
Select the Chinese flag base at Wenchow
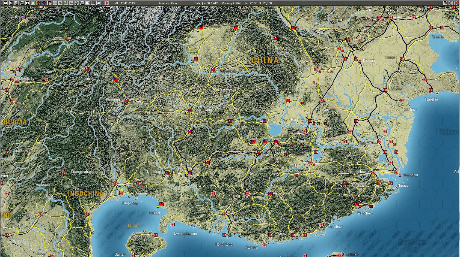tap(356, 204)
